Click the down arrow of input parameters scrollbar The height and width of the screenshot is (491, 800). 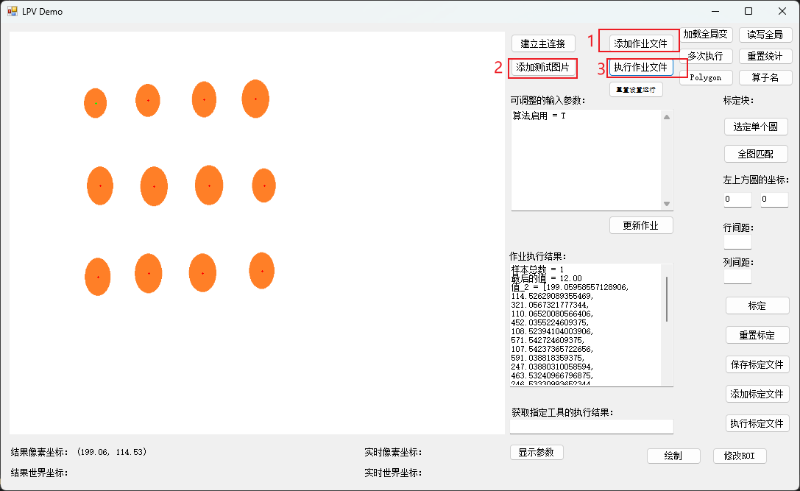[x=667, y=204]
